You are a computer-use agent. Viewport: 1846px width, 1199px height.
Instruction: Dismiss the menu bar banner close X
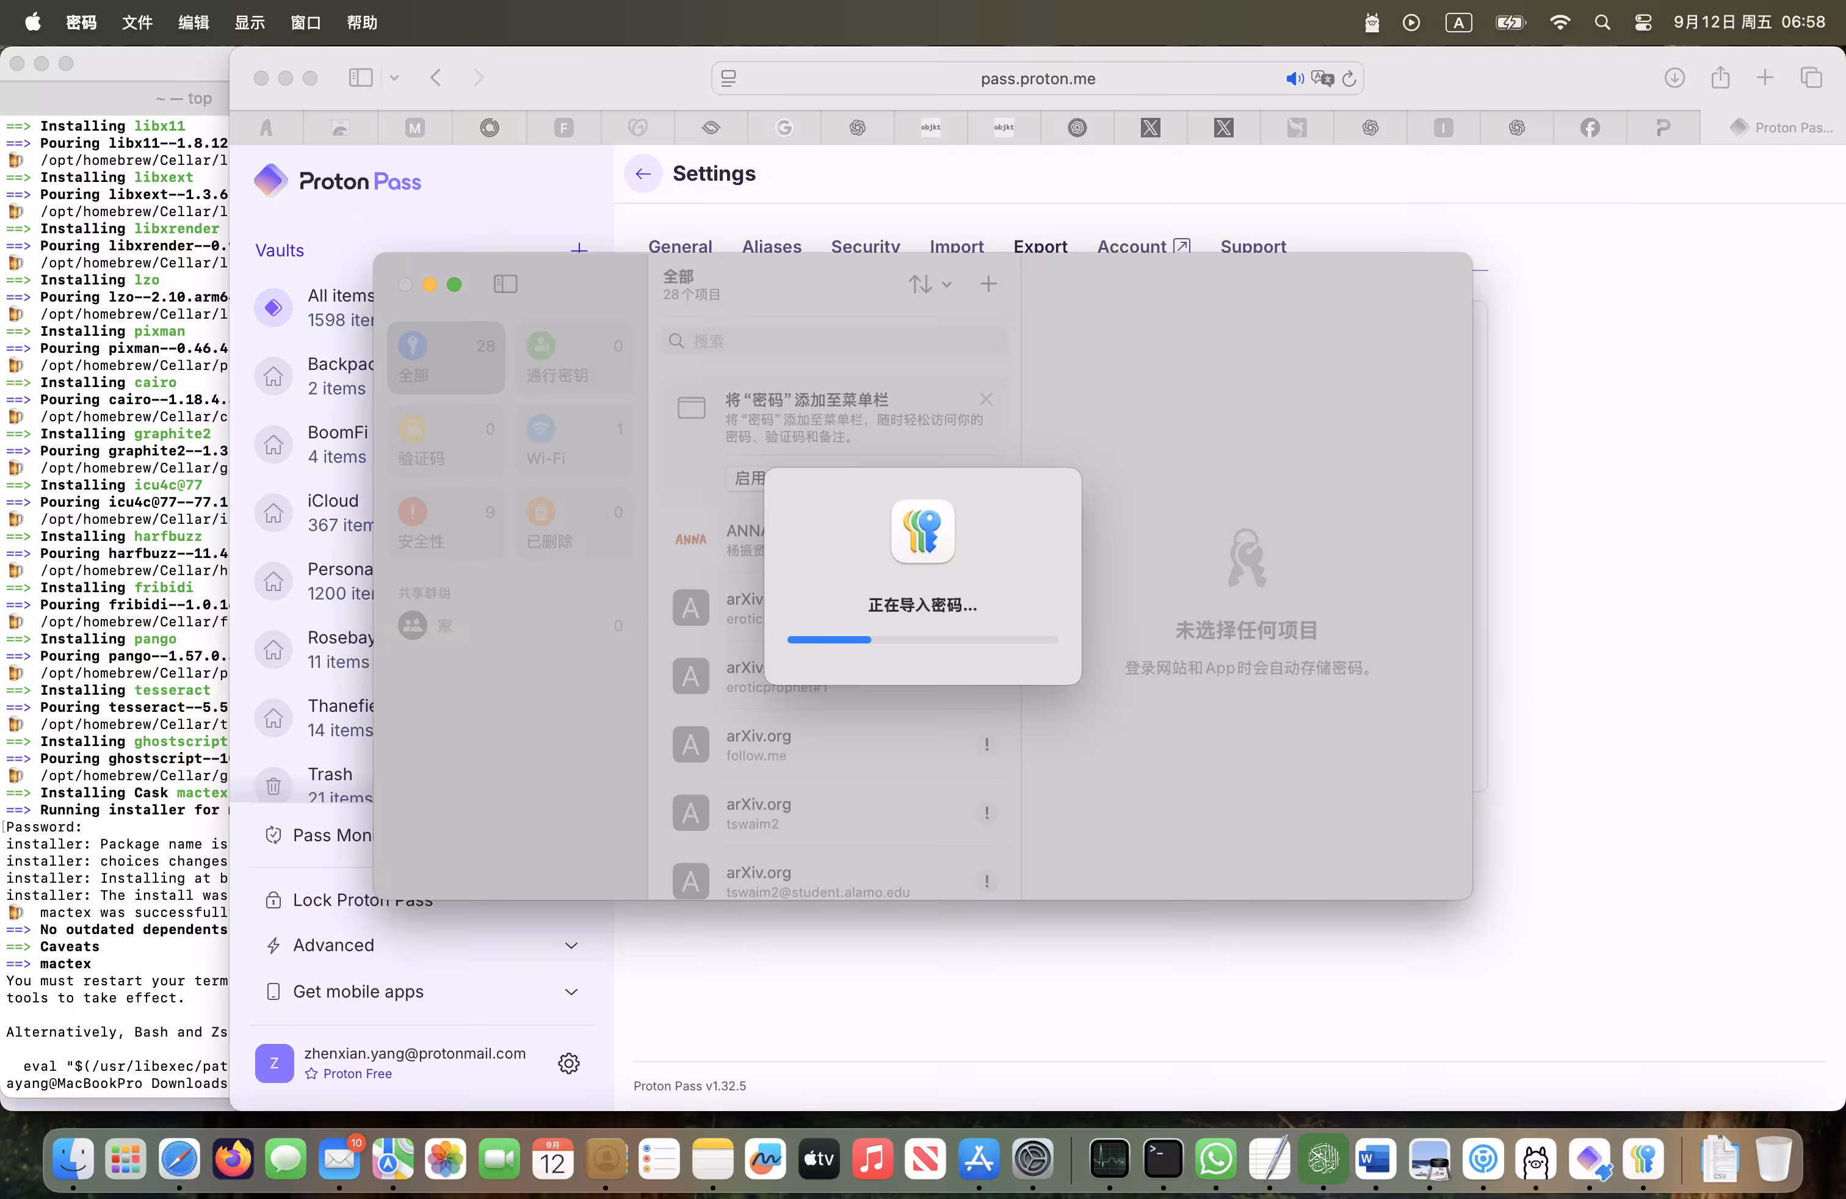(x=986, y=399)
